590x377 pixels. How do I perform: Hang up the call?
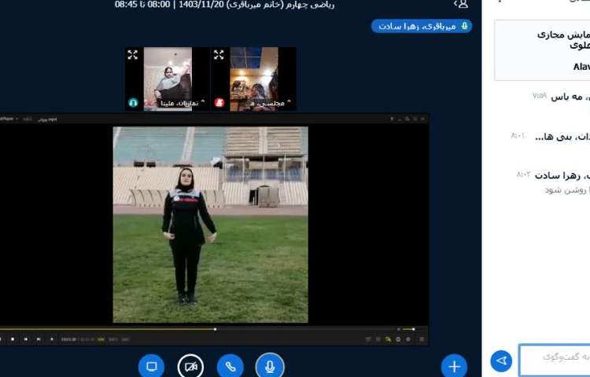[x=230, y=366]
